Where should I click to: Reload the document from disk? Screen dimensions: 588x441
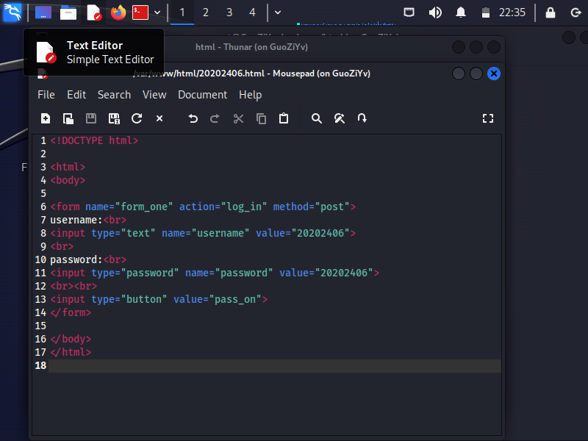click(137, 118)
